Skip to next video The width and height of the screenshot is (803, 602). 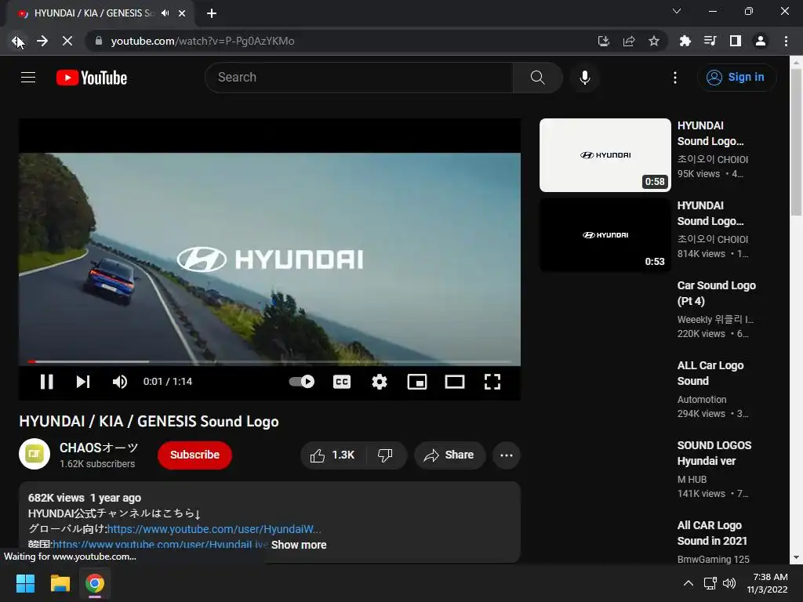[x=83, y=382]
